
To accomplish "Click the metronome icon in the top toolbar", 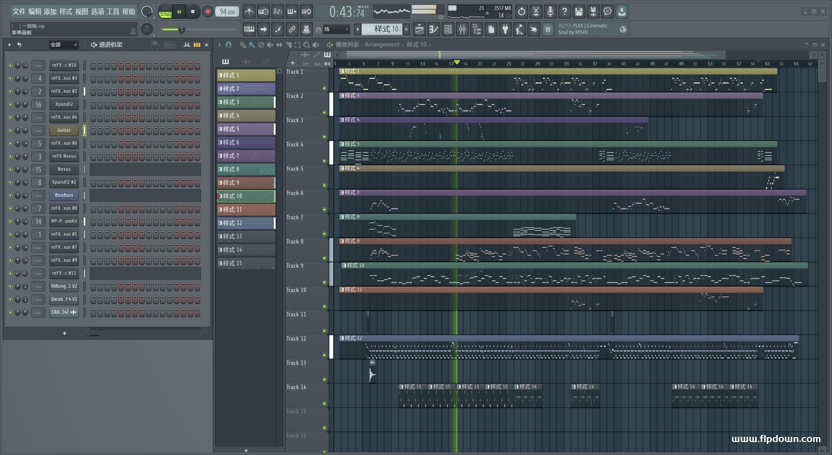I will (x=249, y=12).
